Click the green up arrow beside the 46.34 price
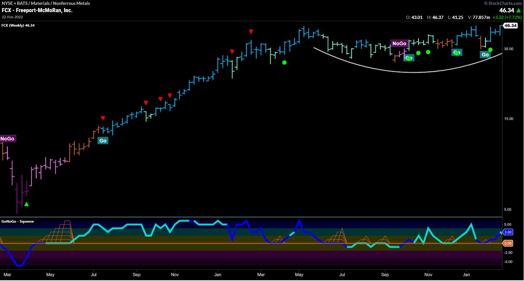The height and width of the screenshot is (281, 524). [x=519, y=10]
